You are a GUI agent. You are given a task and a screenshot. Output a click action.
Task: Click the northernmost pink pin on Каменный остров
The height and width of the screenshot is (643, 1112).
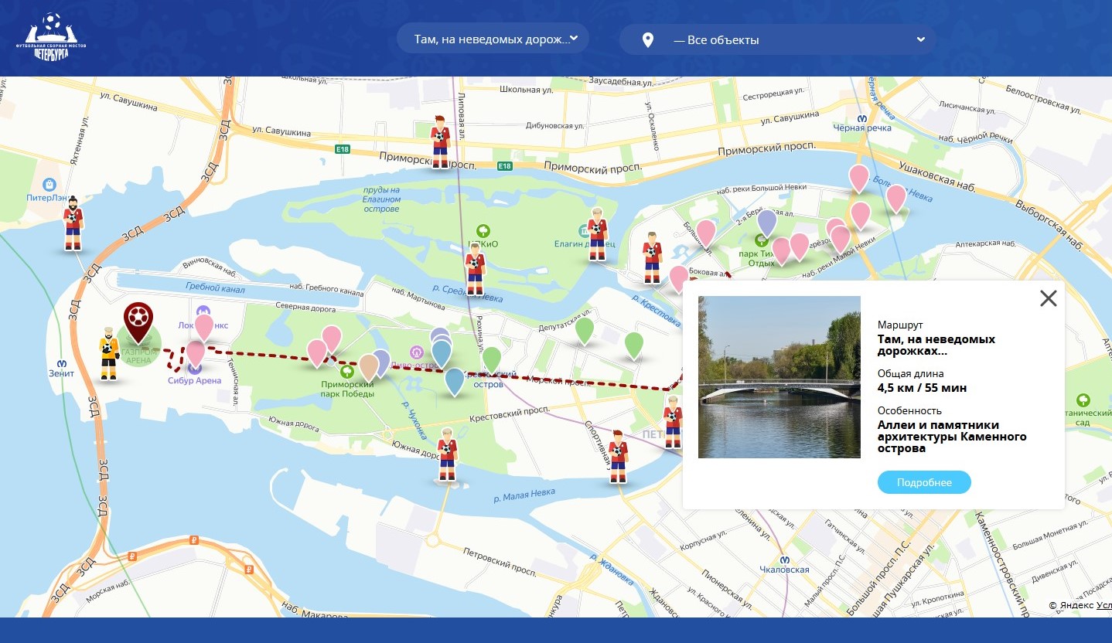pos(859,179)
